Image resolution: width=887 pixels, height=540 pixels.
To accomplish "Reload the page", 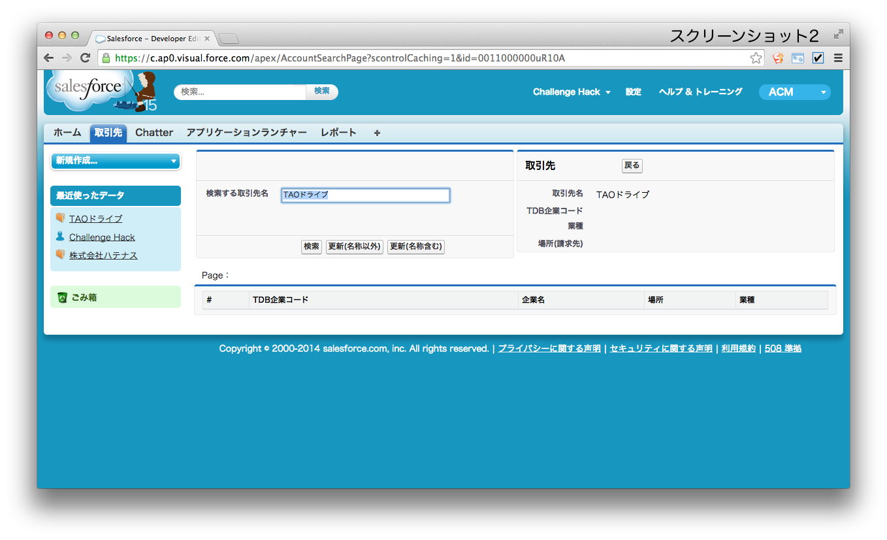I will point(85,58).
